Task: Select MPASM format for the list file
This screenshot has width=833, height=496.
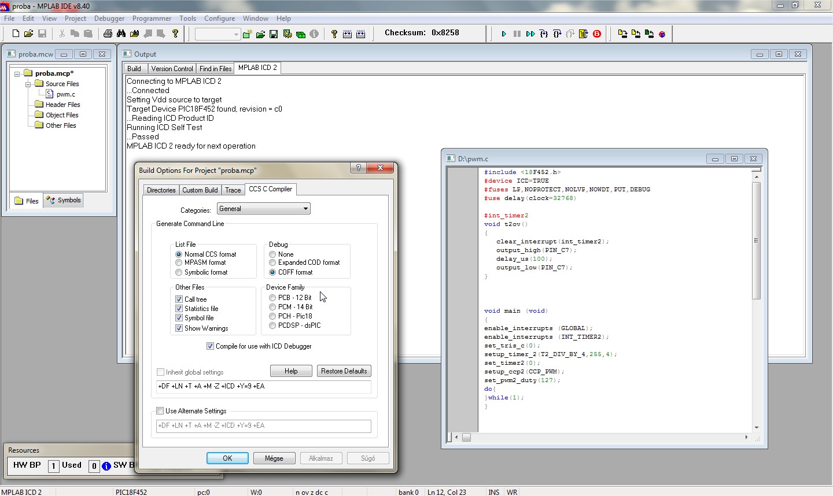Action: tap(179, 263)
